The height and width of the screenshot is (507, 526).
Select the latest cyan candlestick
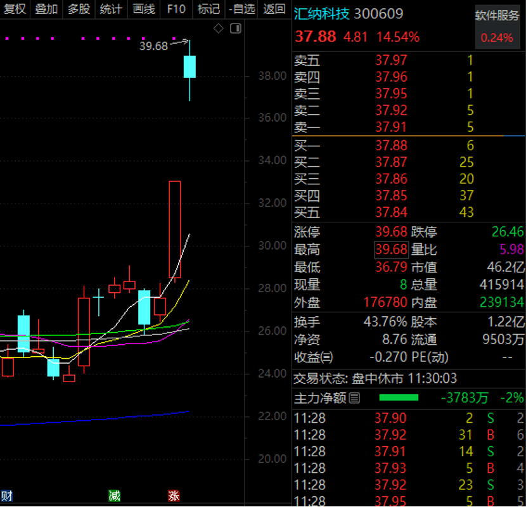(x=189, y=67)
